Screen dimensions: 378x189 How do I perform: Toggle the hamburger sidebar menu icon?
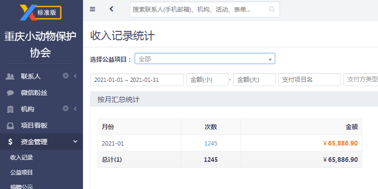tap(92, 9)
